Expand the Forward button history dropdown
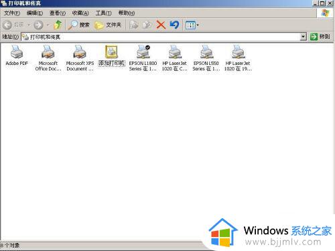Image resolution: width=335 pixels, height=251 pixels. [48, 25]
